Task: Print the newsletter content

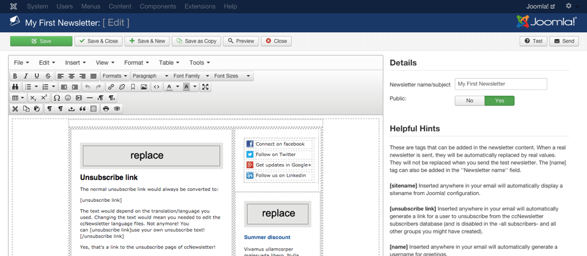Action: (x=106, y=108)
